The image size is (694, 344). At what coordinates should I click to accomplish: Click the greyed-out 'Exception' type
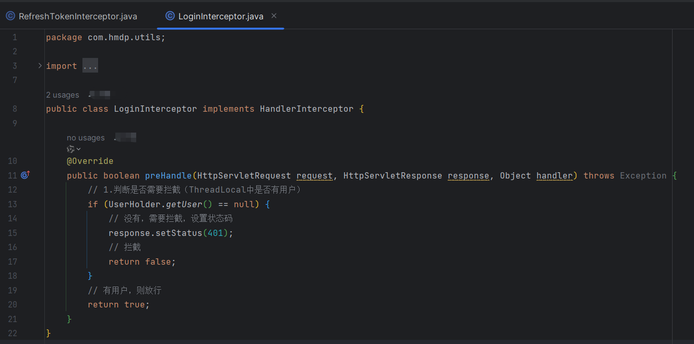click(643, 176)
